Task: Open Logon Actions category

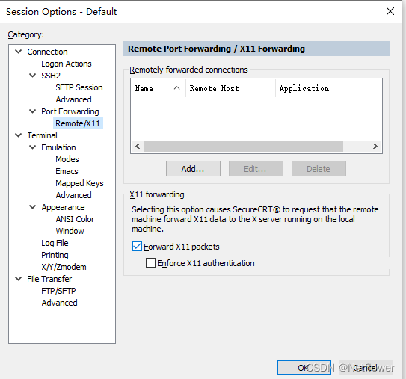Action: pos(67,64)
